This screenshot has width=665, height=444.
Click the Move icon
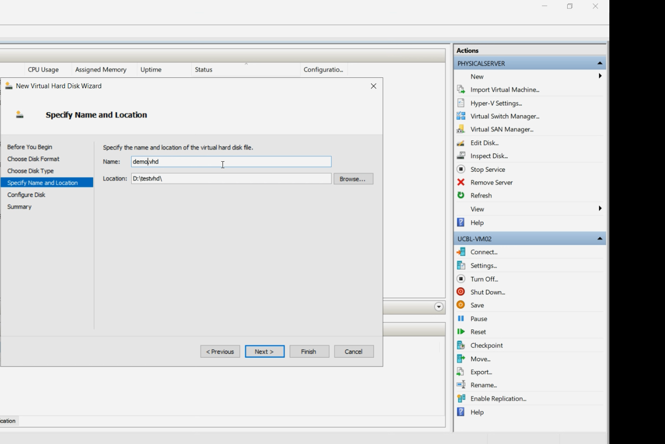pos(461,359)
